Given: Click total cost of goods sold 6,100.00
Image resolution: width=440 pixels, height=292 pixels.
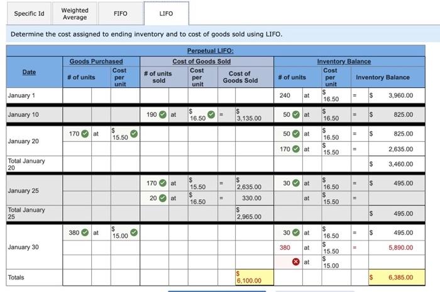Looking at the screenshot, I should tap(254, 278).
